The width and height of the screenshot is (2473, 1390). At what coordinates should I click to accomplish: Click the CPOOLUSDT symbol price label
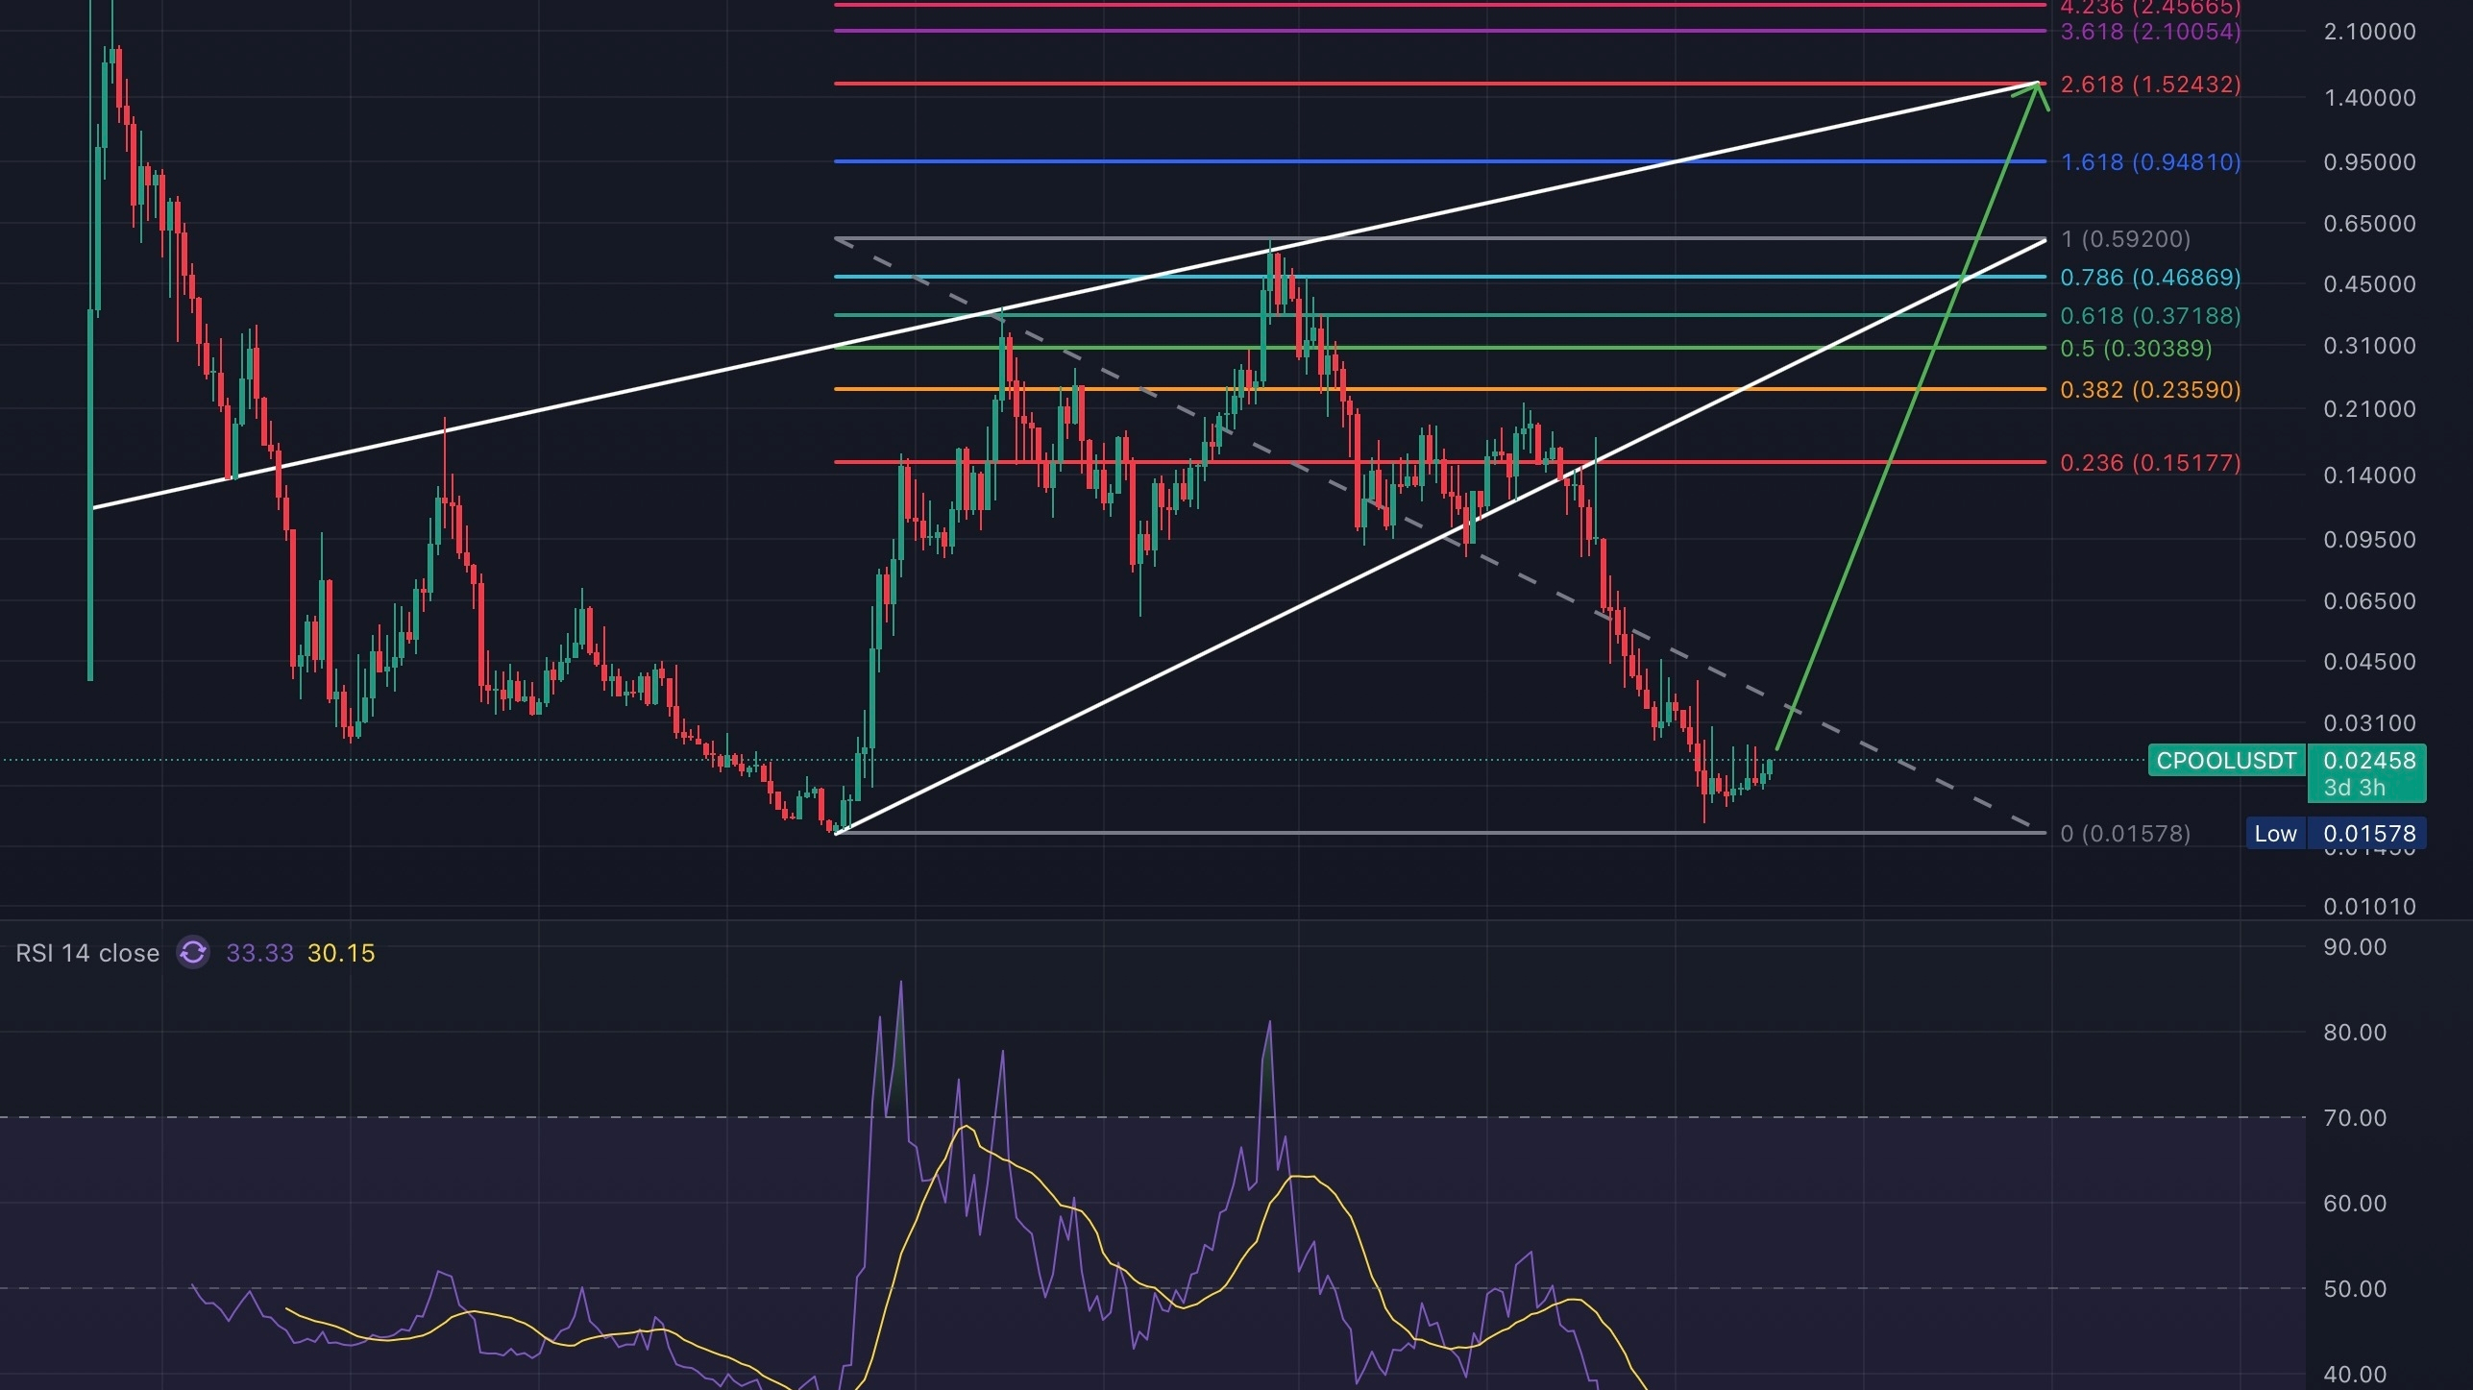coord(2225,761)
